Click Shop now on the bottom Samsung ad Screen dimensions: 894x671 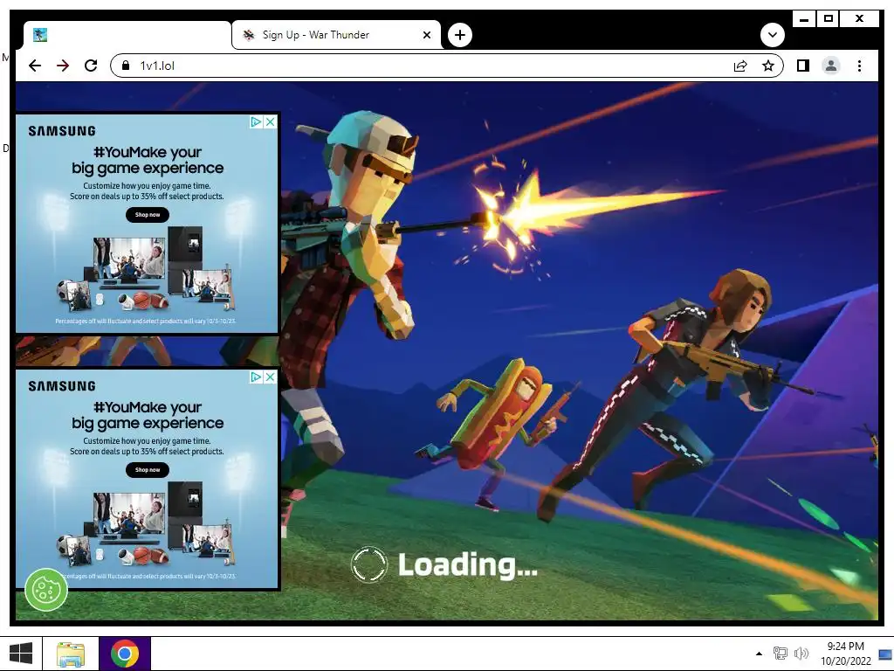click(x=148, y=469)
